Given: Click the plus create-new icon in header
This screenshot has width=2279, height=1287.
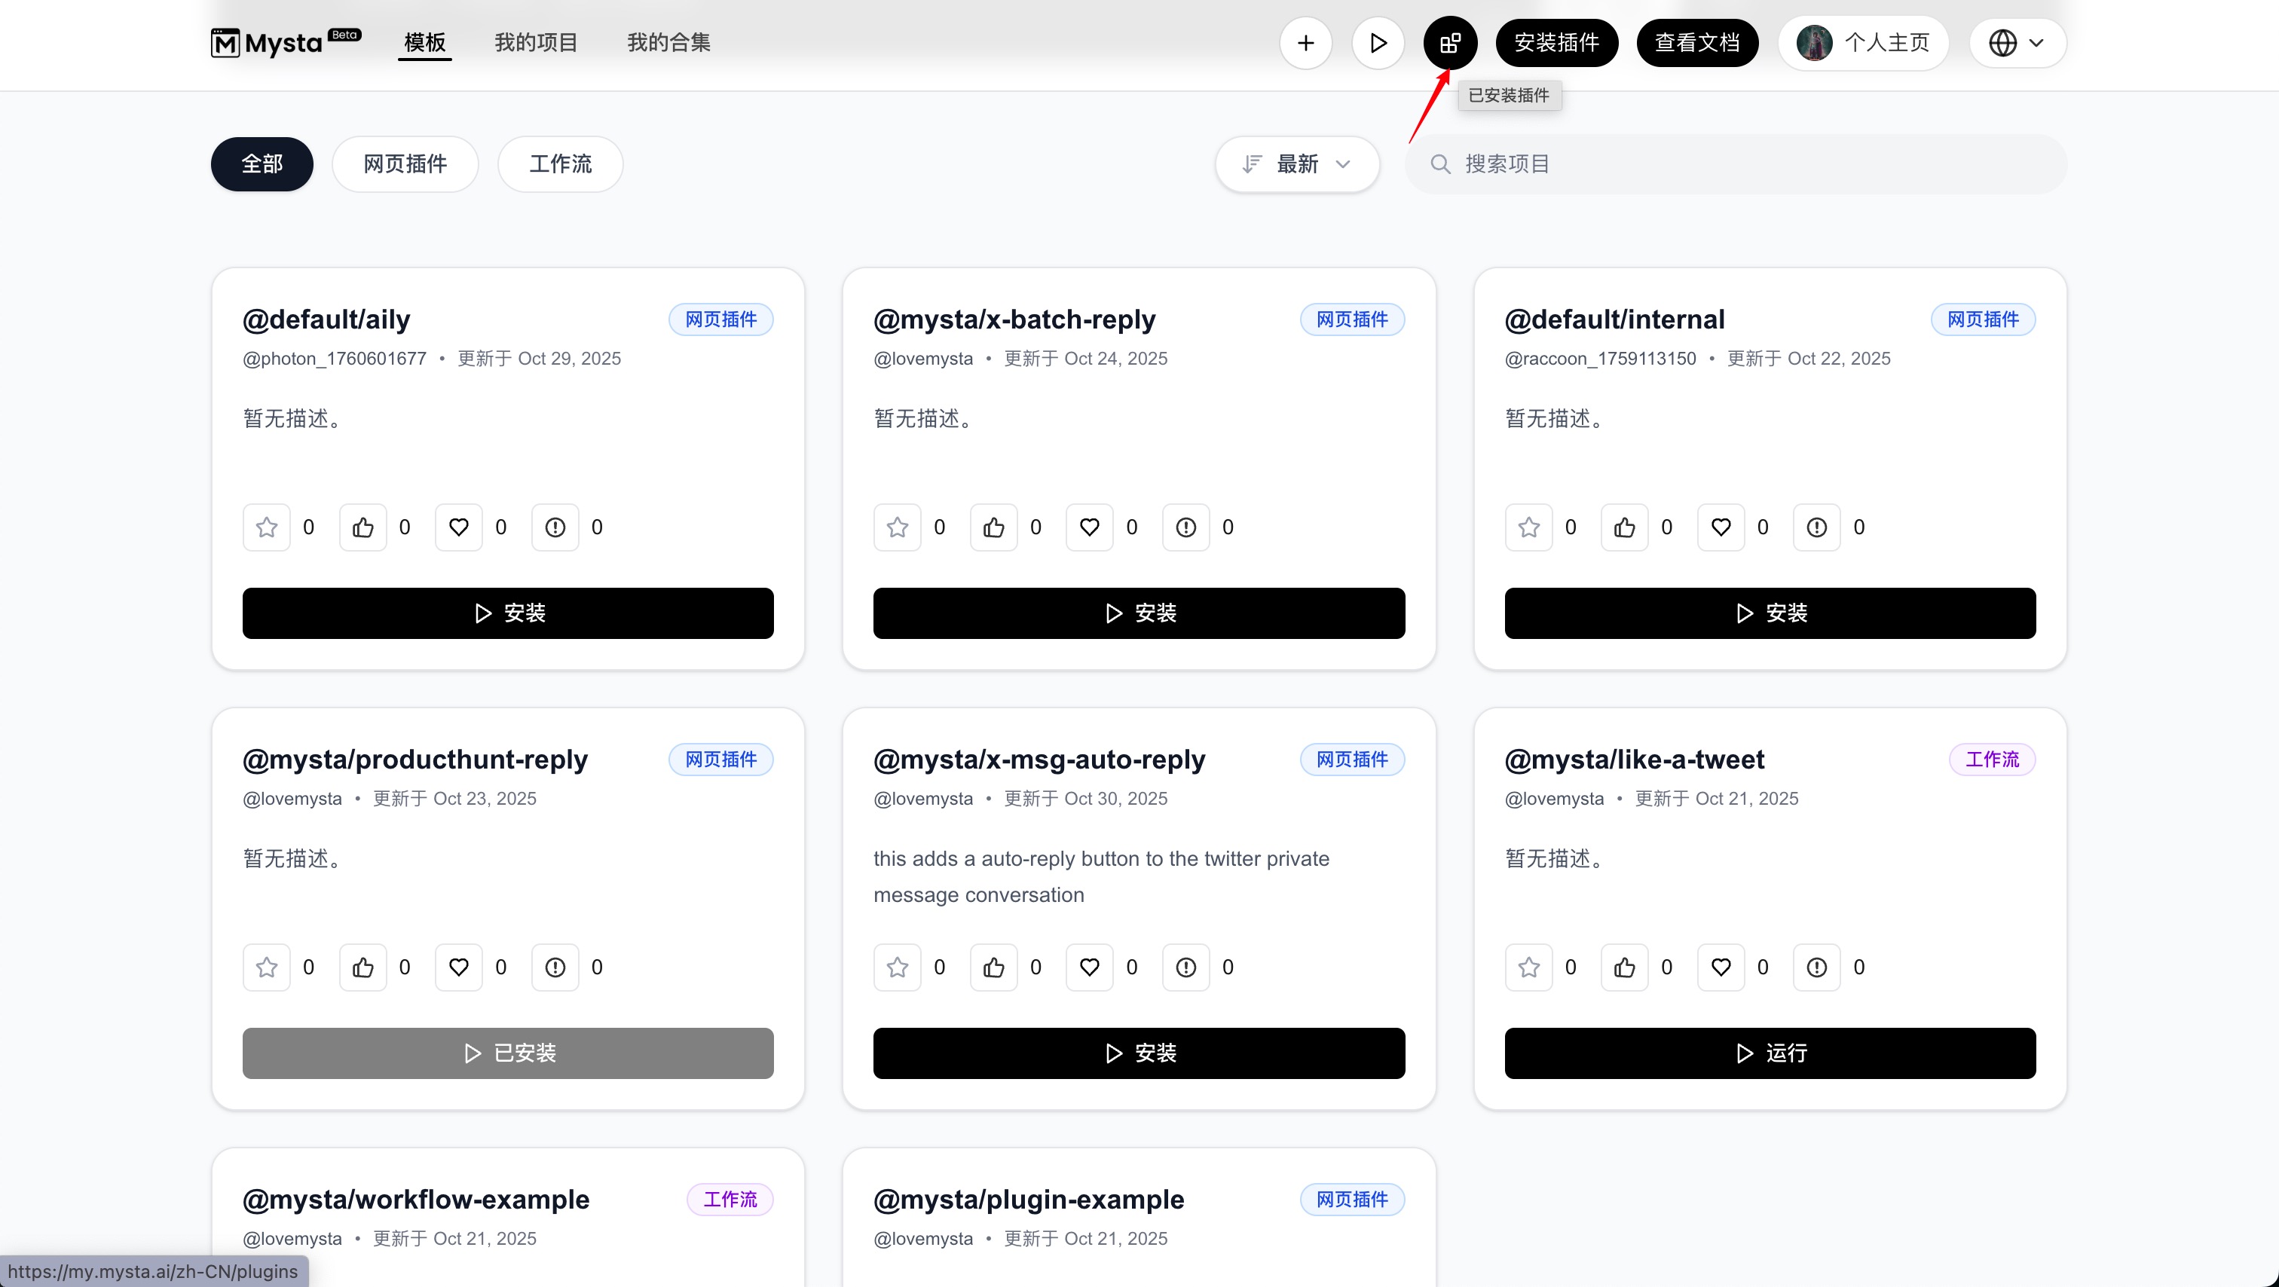Looking at the screenshot, I should click(x=1305, y=42).
